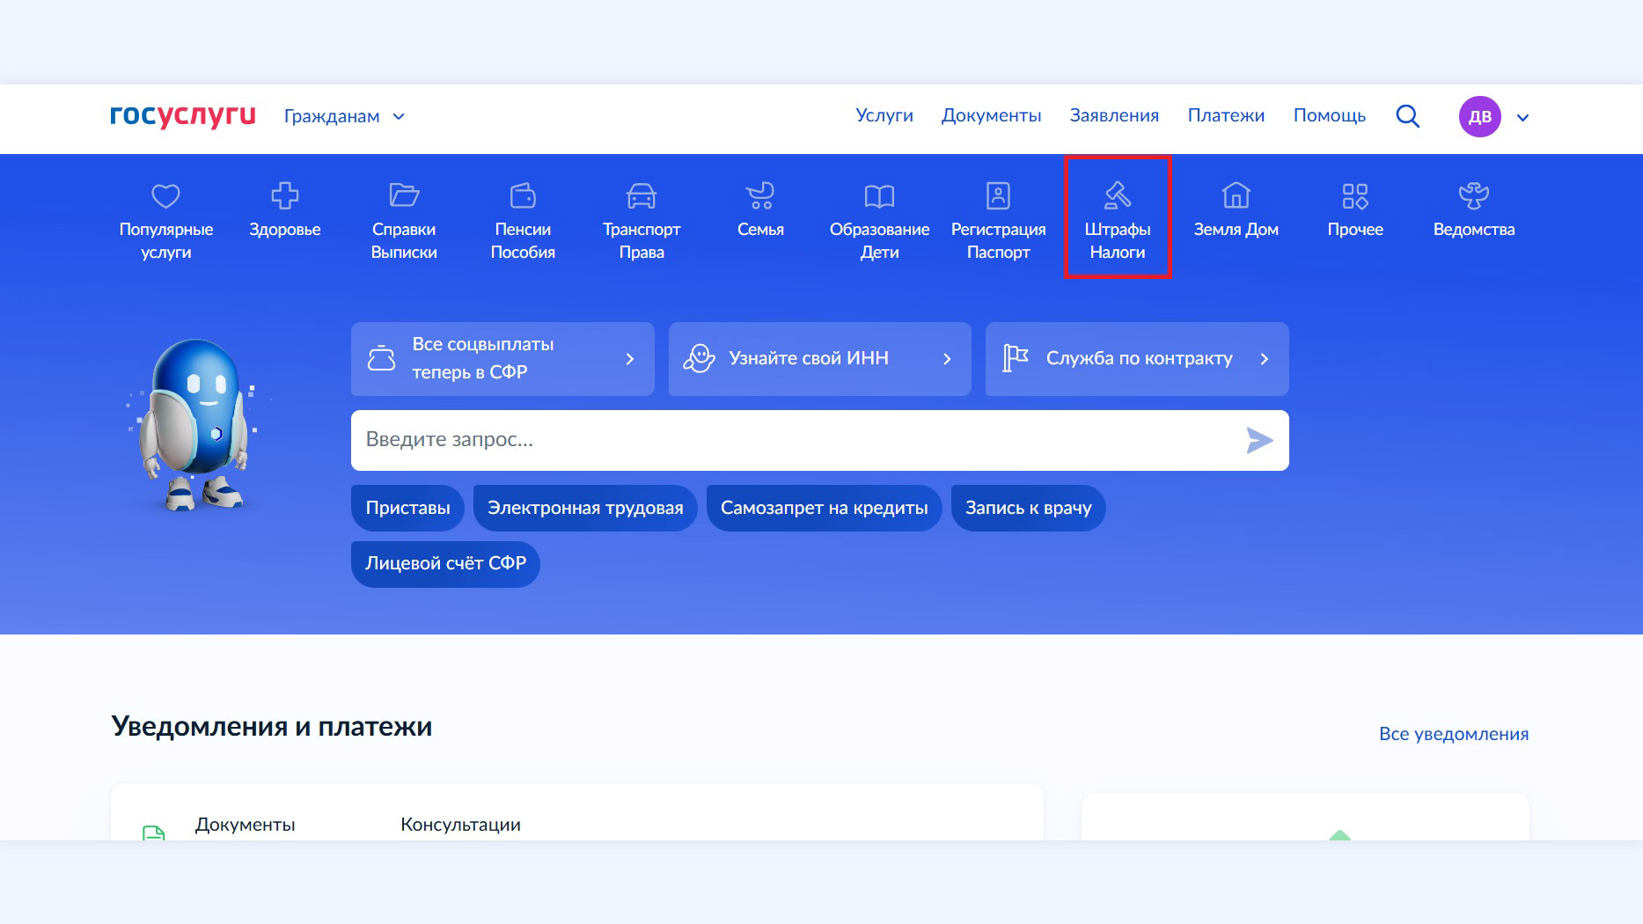Go to the Платежи menu item
This screenshot has height=924, width=1643.
[1225, 115]
